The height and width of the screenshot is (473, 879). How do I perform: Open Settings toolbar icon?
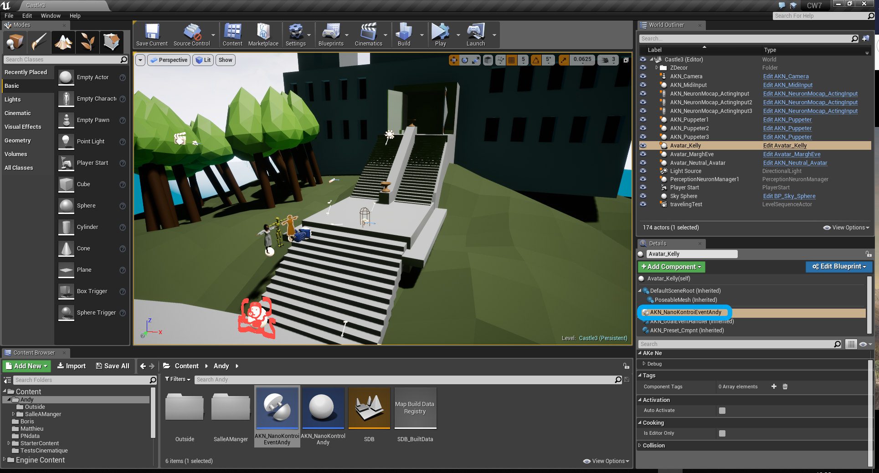296,35
